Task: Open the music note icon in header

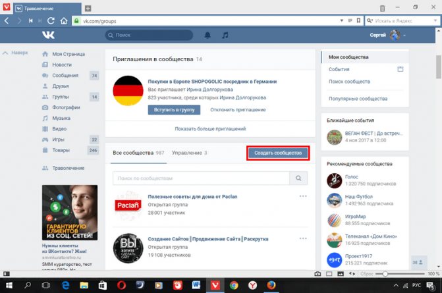Action: (225, 35)
